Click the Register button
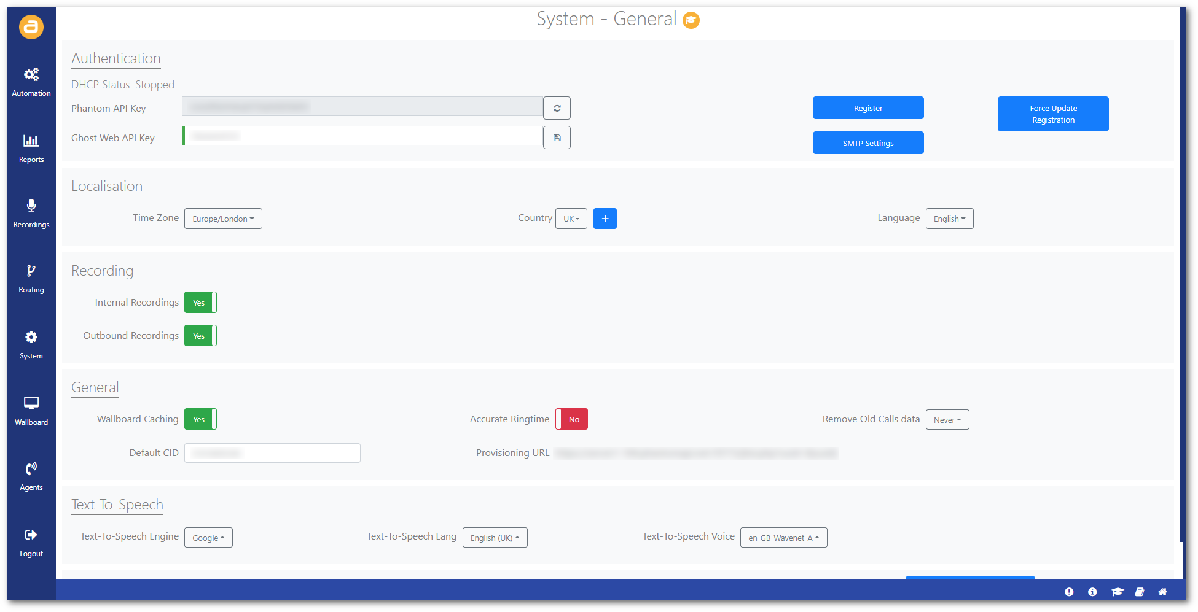Viewport: 1198px width, 612px height. click(868, 107)
